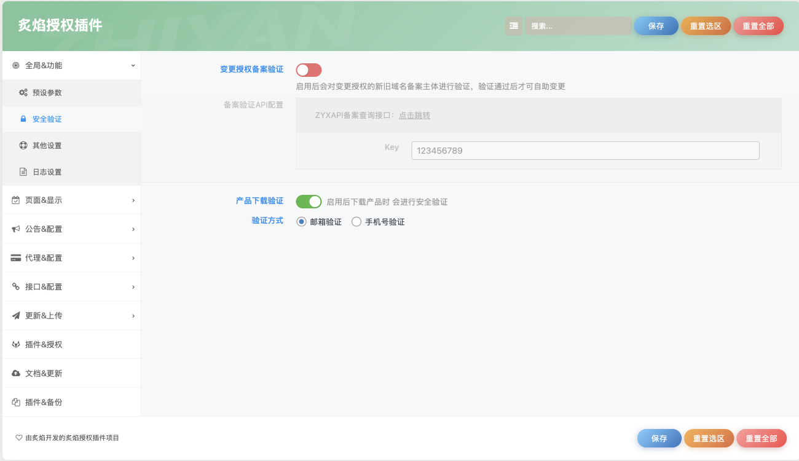Click the gears icon for 预设参数
The width and height of the screenshot is (799, 461).
(23, 93)
